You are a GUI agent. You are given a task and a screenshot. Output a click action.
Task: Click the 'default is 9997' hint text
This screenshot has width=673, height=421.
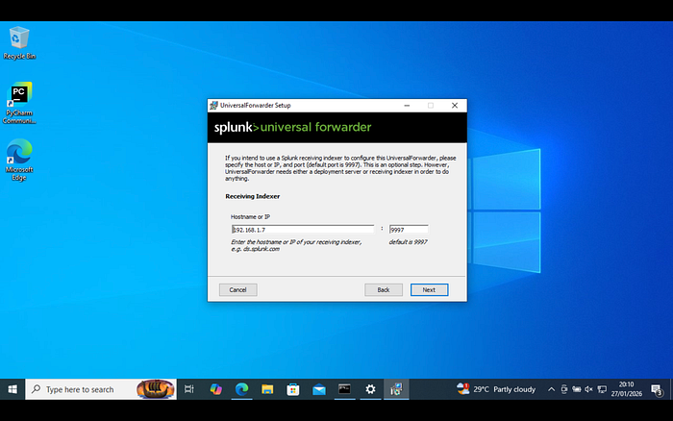[x=409, y=242]
